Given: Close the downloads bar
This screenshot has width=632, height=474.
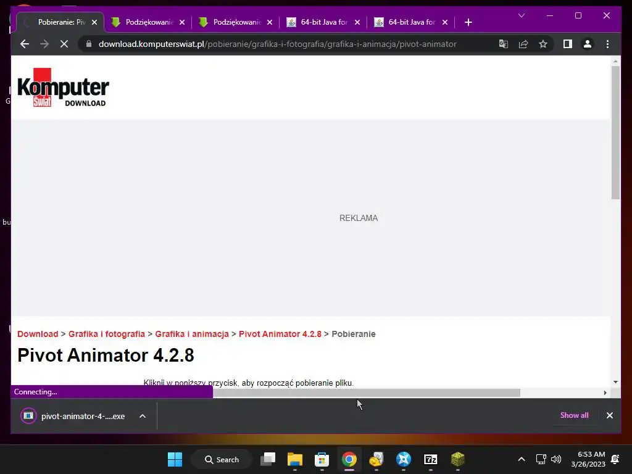Looking at the screenshot, I should point(609,415).
